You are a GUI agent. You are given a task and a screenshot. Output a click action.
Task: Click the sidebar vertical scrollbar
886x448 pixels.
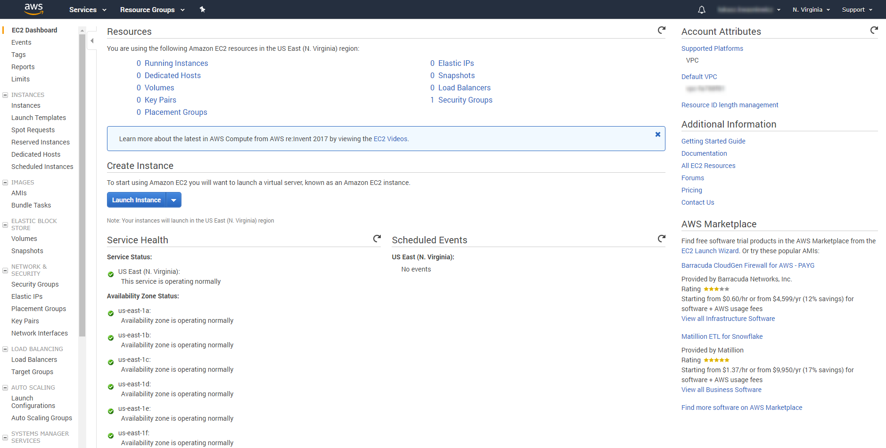pyautogui.click(x=82, y=185)
